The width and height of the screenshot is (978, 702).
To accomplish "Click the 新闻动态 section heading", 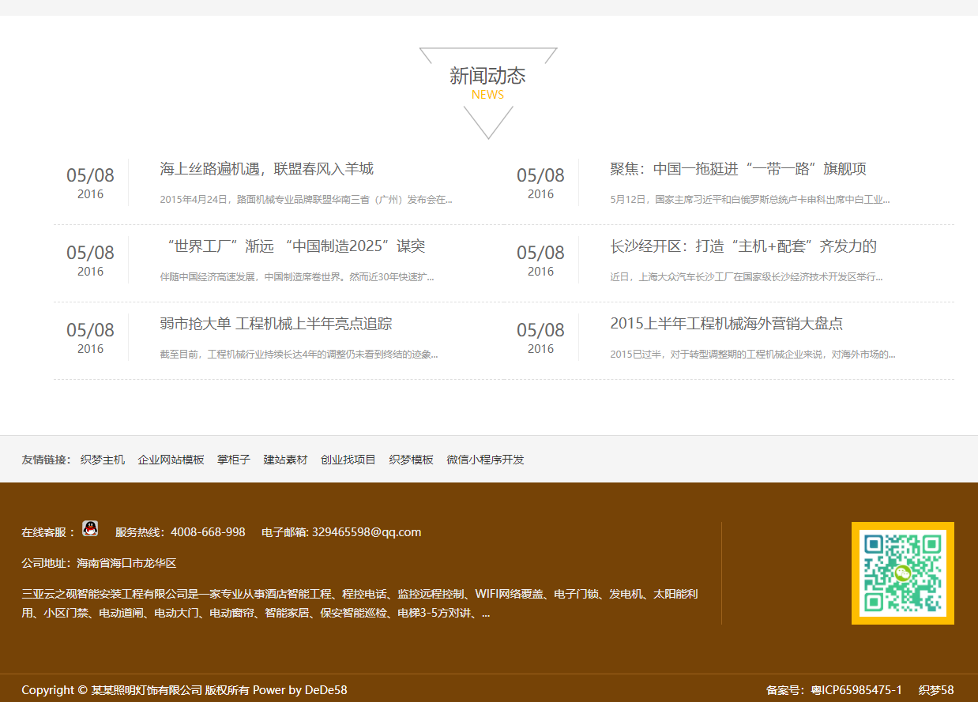I will coord(487,76).
